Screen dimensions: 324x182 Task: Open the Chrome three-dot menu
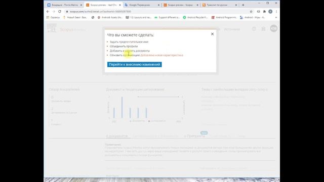pos(276,12)
